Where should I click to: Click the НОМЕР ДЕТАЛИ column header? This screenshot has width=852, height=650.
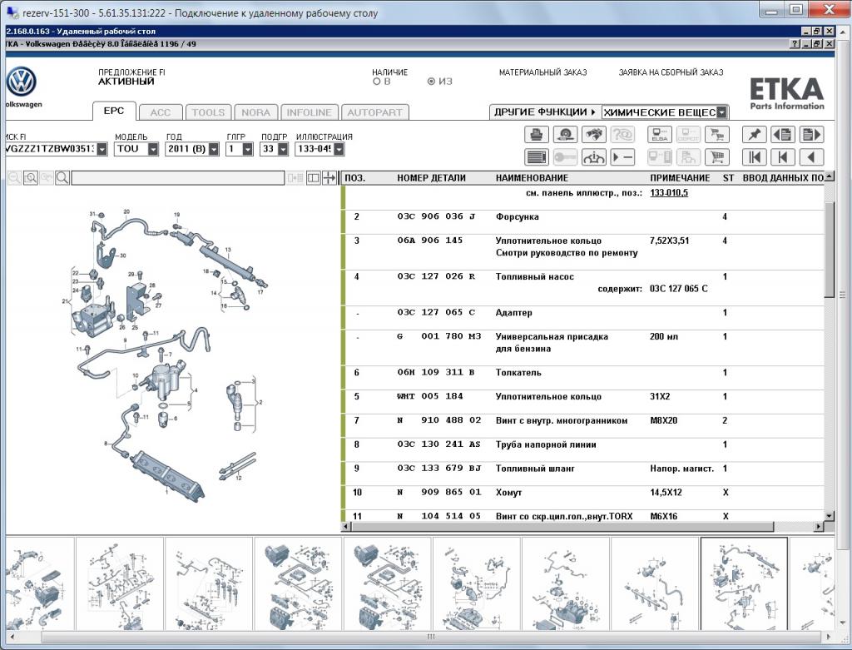432,178
